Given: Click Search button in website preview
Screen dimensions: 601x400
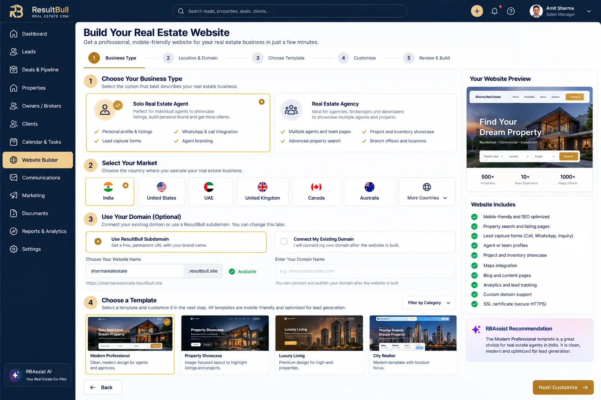Looking at the screenshot, I should click(569, 156).
